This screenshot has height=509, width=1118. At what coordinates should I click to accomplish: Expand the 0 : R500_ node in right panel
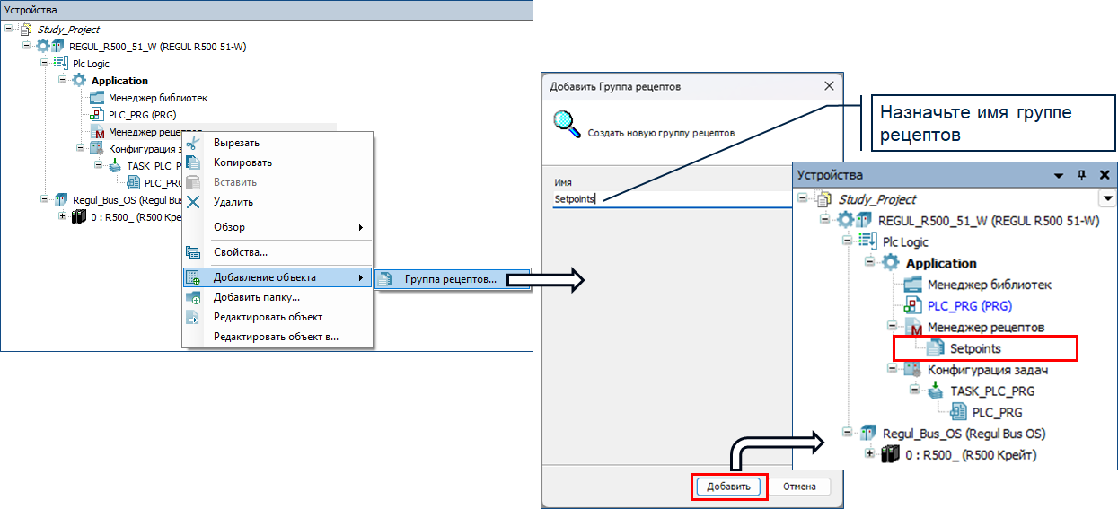867,455
